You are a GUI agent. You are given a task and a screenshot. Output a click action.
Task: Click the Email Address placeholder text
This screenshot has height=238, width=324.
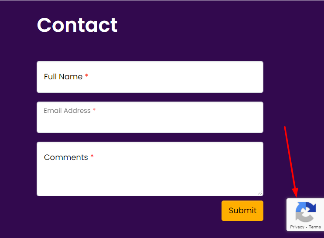[67, 111]
